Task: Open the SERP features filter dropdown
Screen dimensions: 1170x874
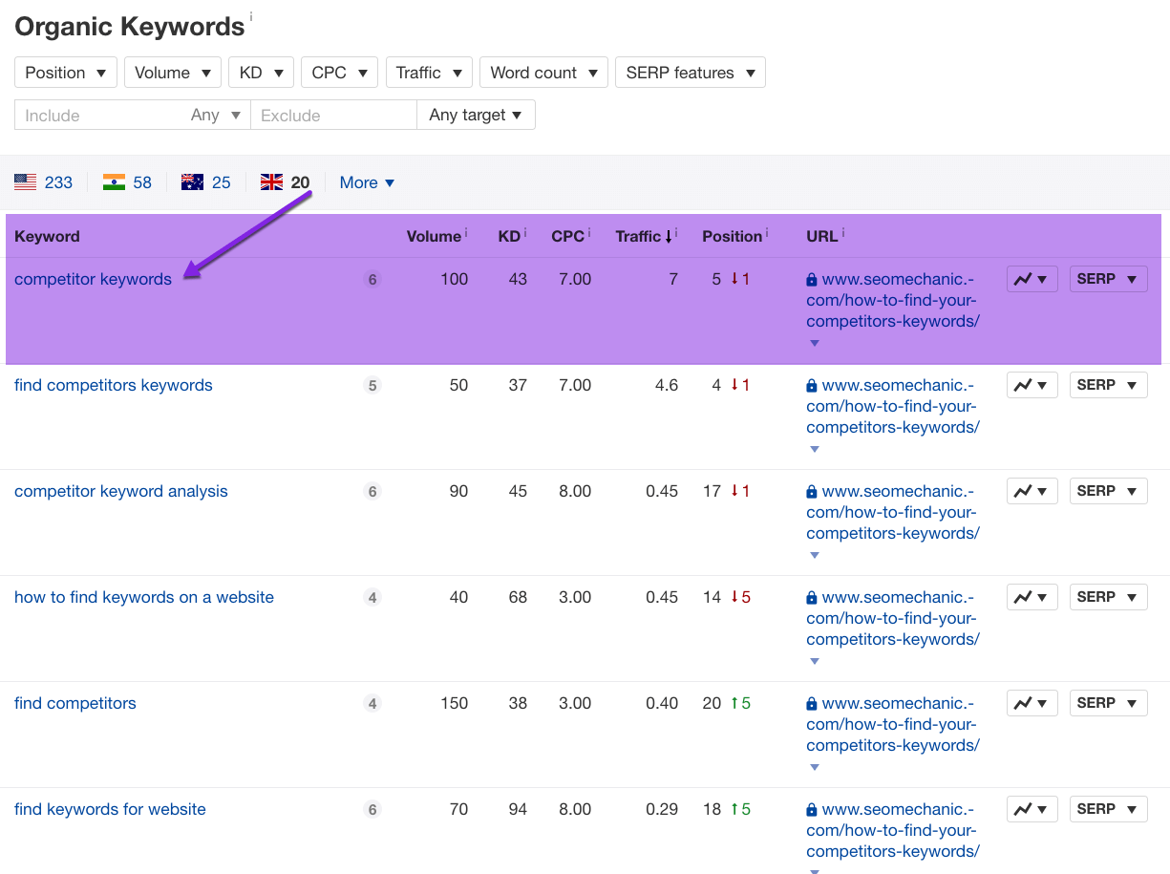Action: point(690,73)
